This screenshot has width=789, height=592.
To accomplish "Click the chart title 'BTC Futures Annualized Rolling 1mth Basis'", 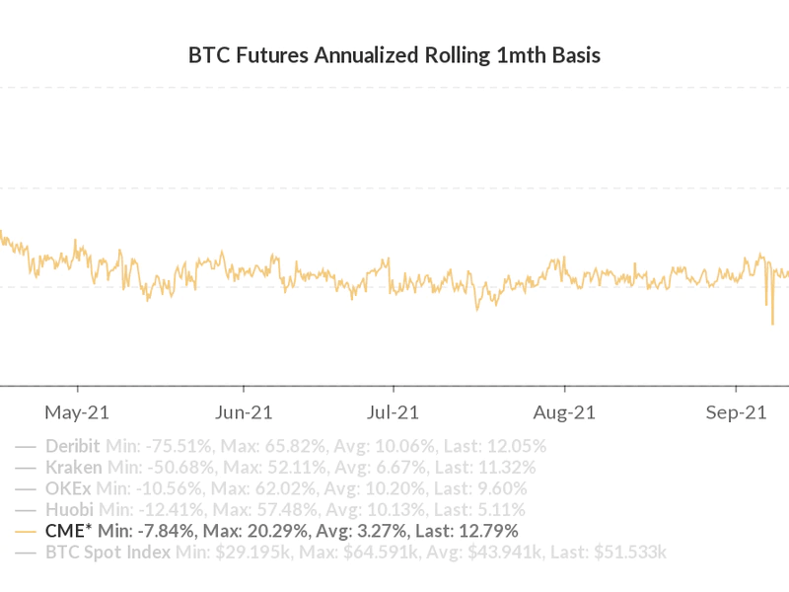I will coord(394,55).
